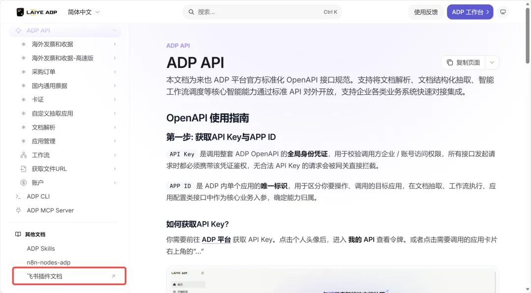The height and width of the screenshot is (293, 531).
Task: Click the 使用反馈 button
Action: pyautogui.click(x=426, y=12)
